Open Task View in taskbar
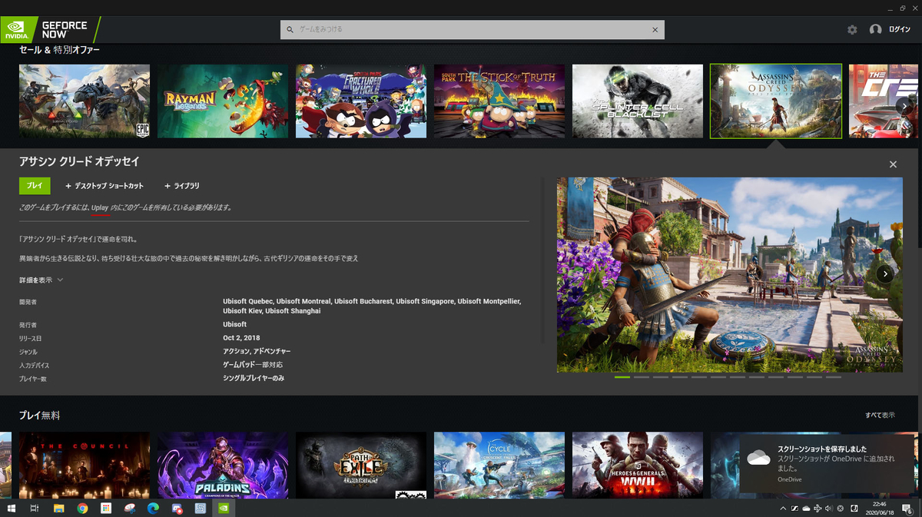 (35, 509)
